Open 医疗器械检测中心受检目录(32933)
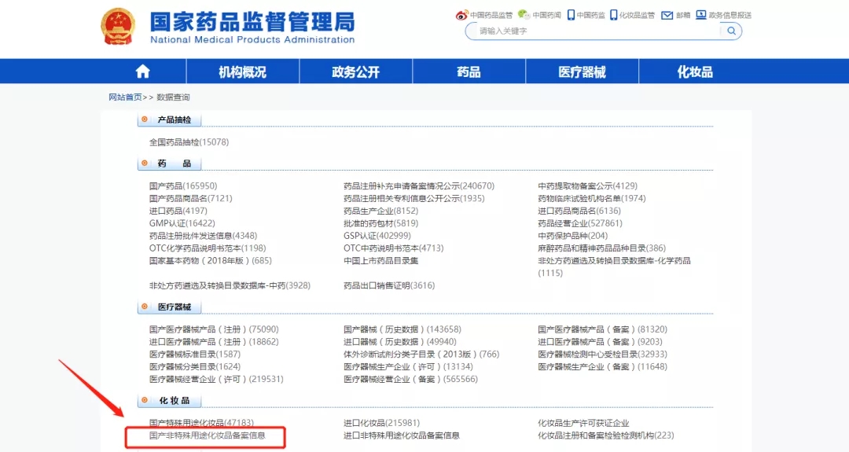This screenshot has height=452, width=849. tap(602, 354)
